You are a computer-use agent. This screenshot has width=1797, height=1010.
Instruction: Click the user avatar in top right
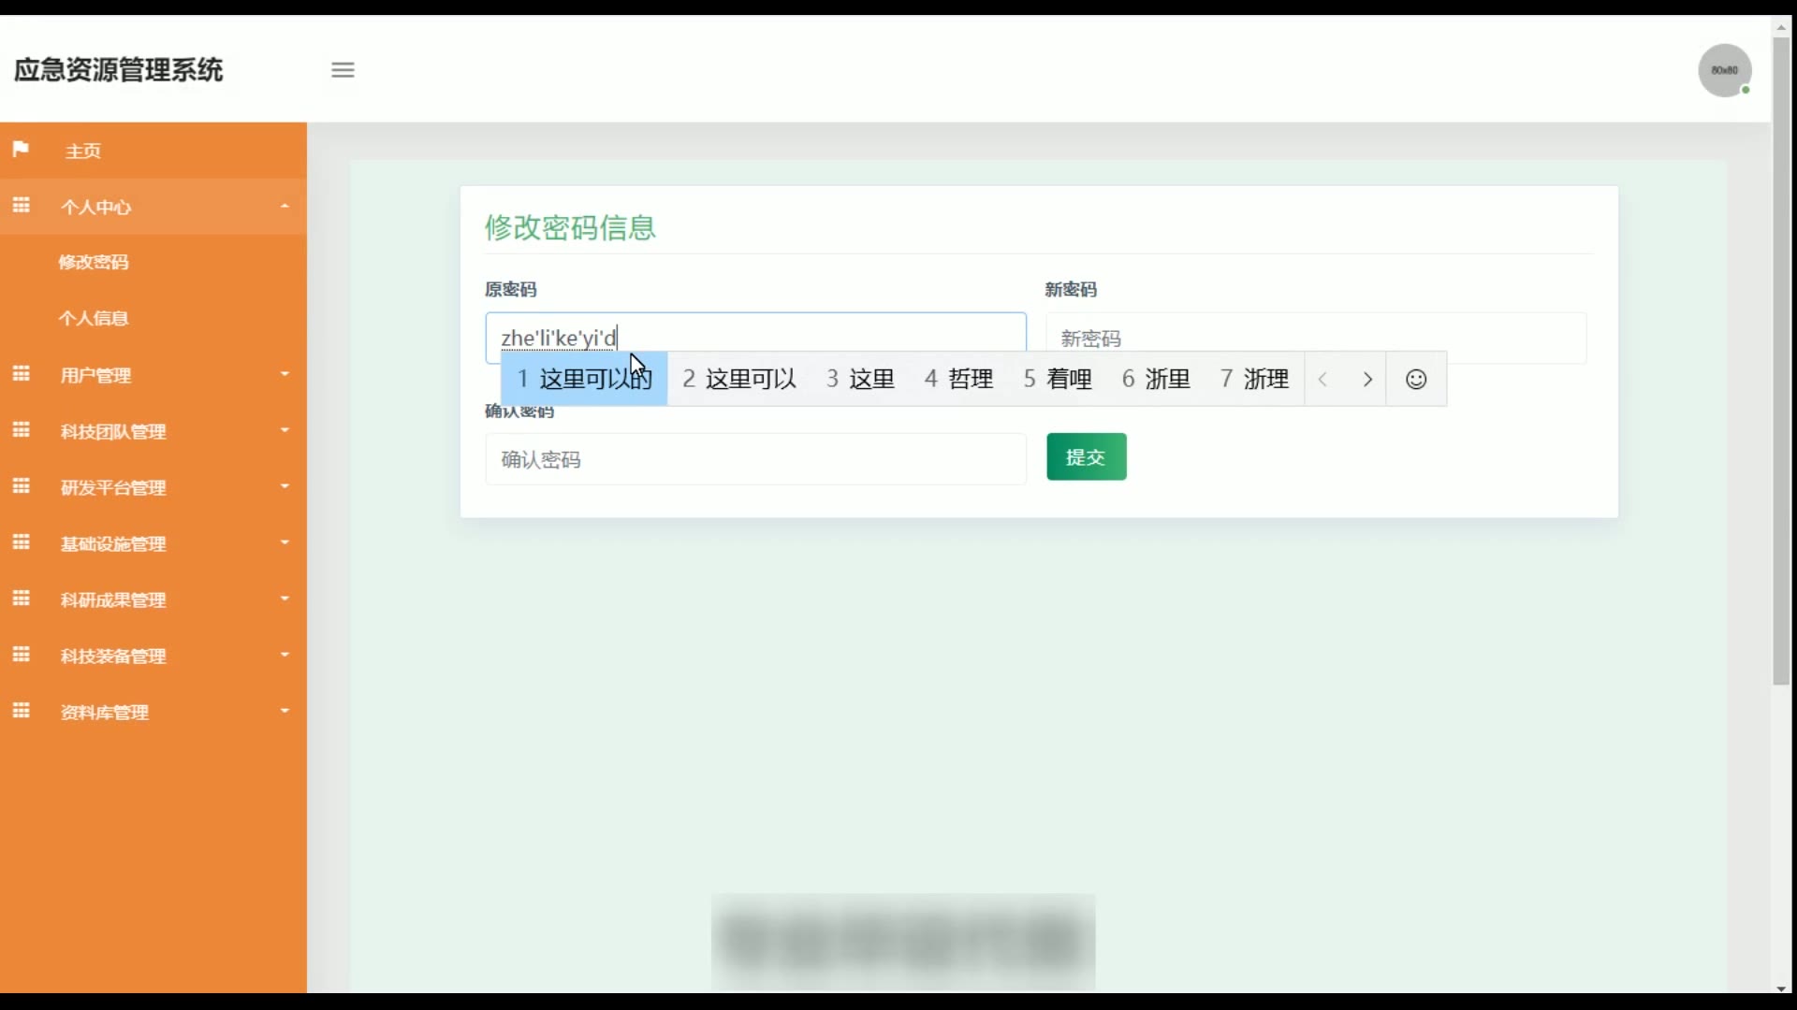[1724, 70]
